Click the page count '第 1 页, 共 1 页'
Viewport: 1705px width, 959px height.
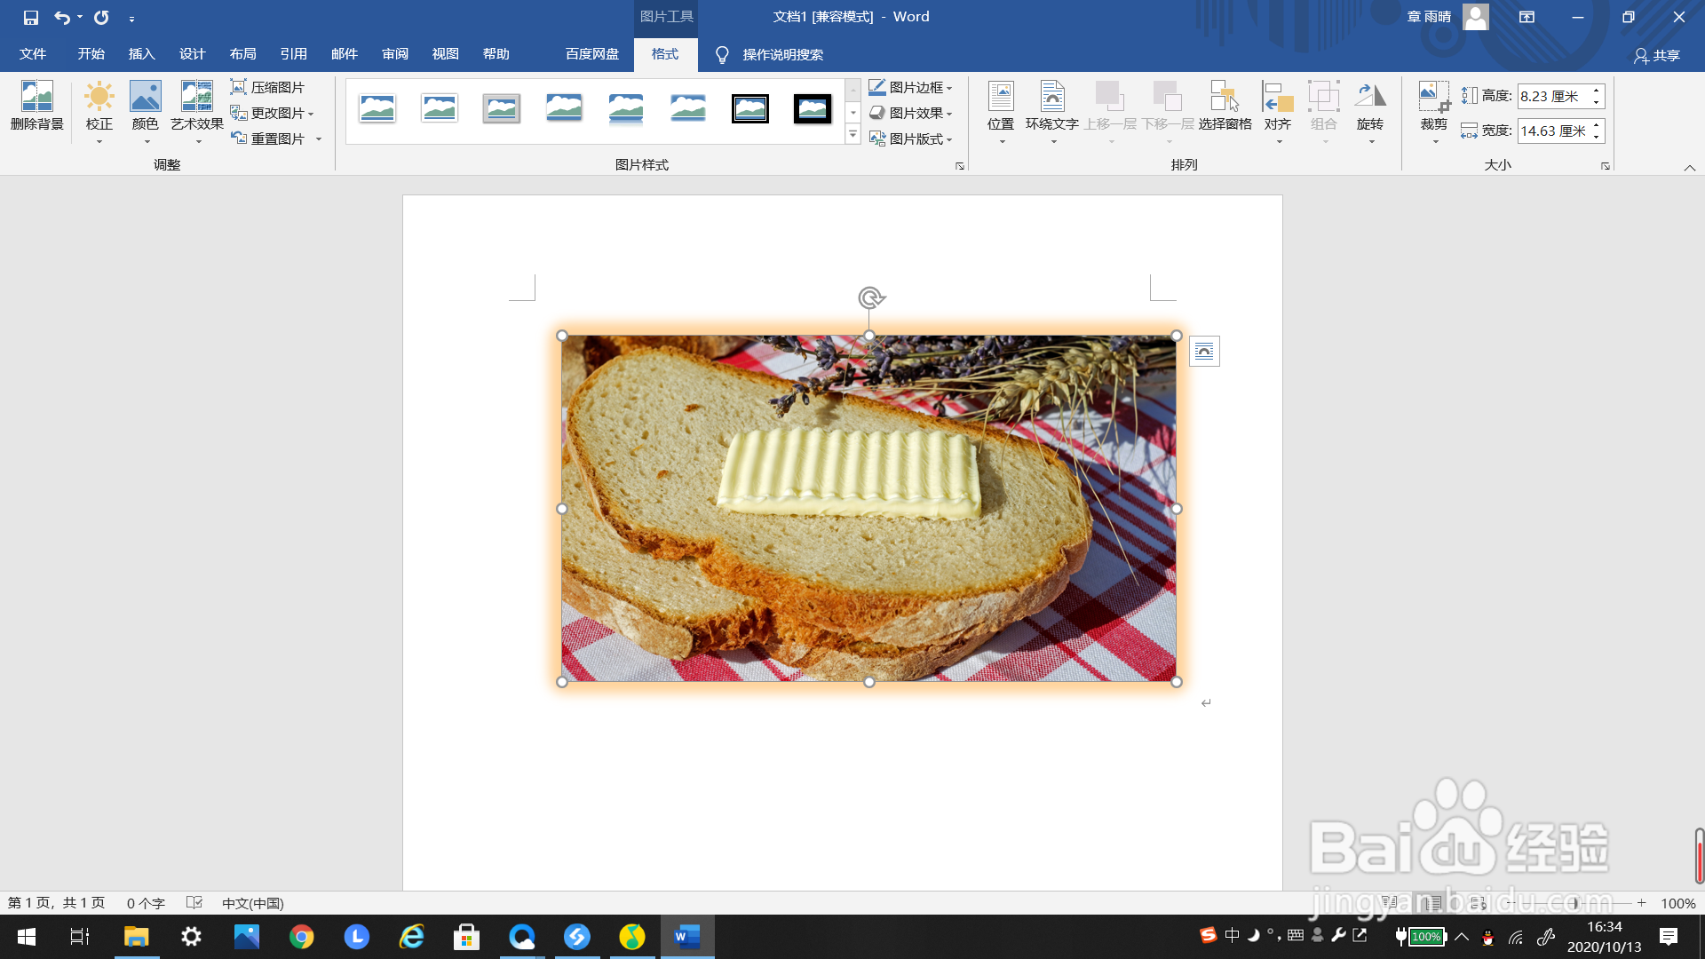click(x=57, y=903)
